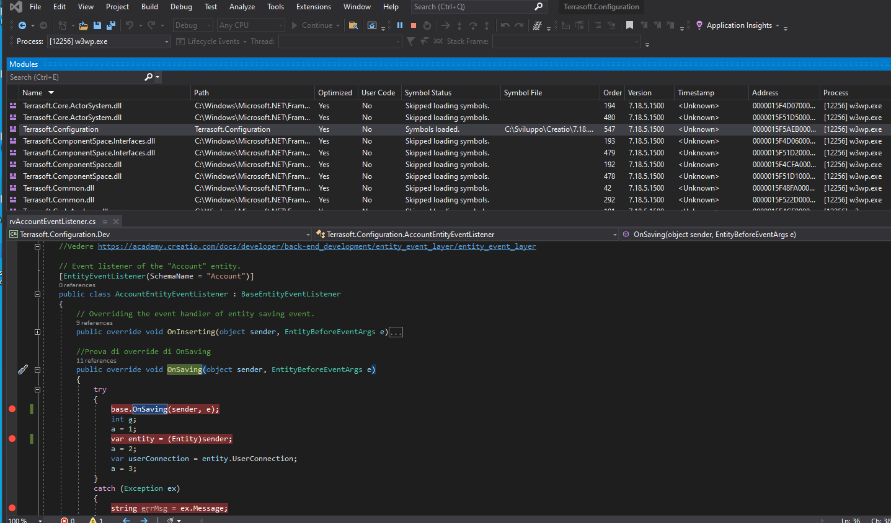Pin the rvAccountEventListener.cs tab

(x=105, y=222)
